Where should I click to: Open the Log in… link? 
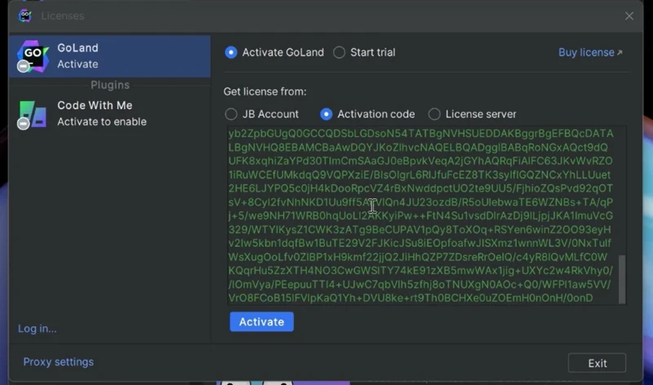pyautogui.click(x=38, y=329)
